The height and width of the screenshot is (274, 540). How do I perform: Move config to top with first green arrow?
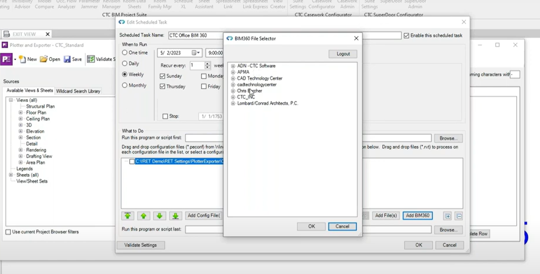pos(128,216)
